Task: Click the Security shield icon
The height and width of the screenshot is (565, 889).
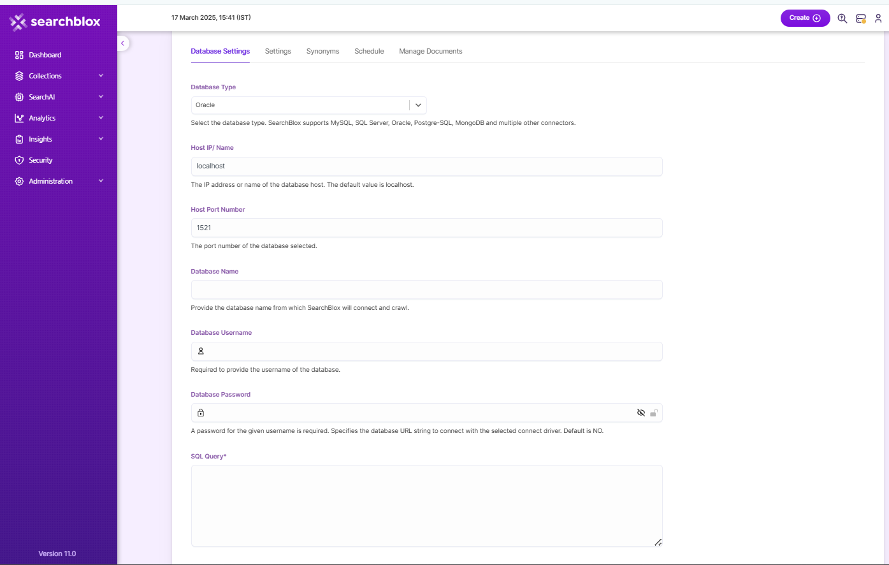Action: (19, 160)
